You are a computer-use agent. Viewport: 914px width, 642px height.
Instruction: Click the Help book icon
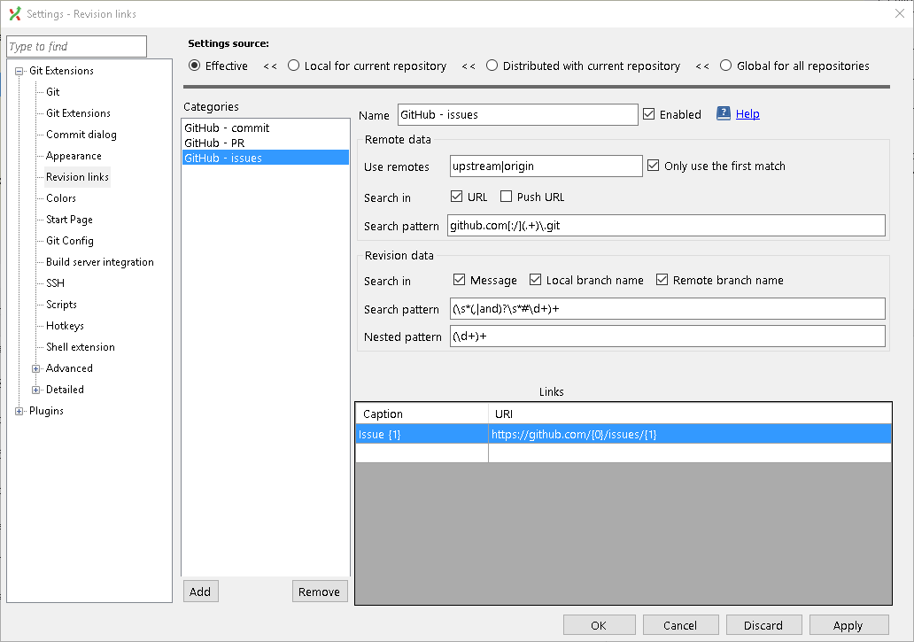click(723, 113)
